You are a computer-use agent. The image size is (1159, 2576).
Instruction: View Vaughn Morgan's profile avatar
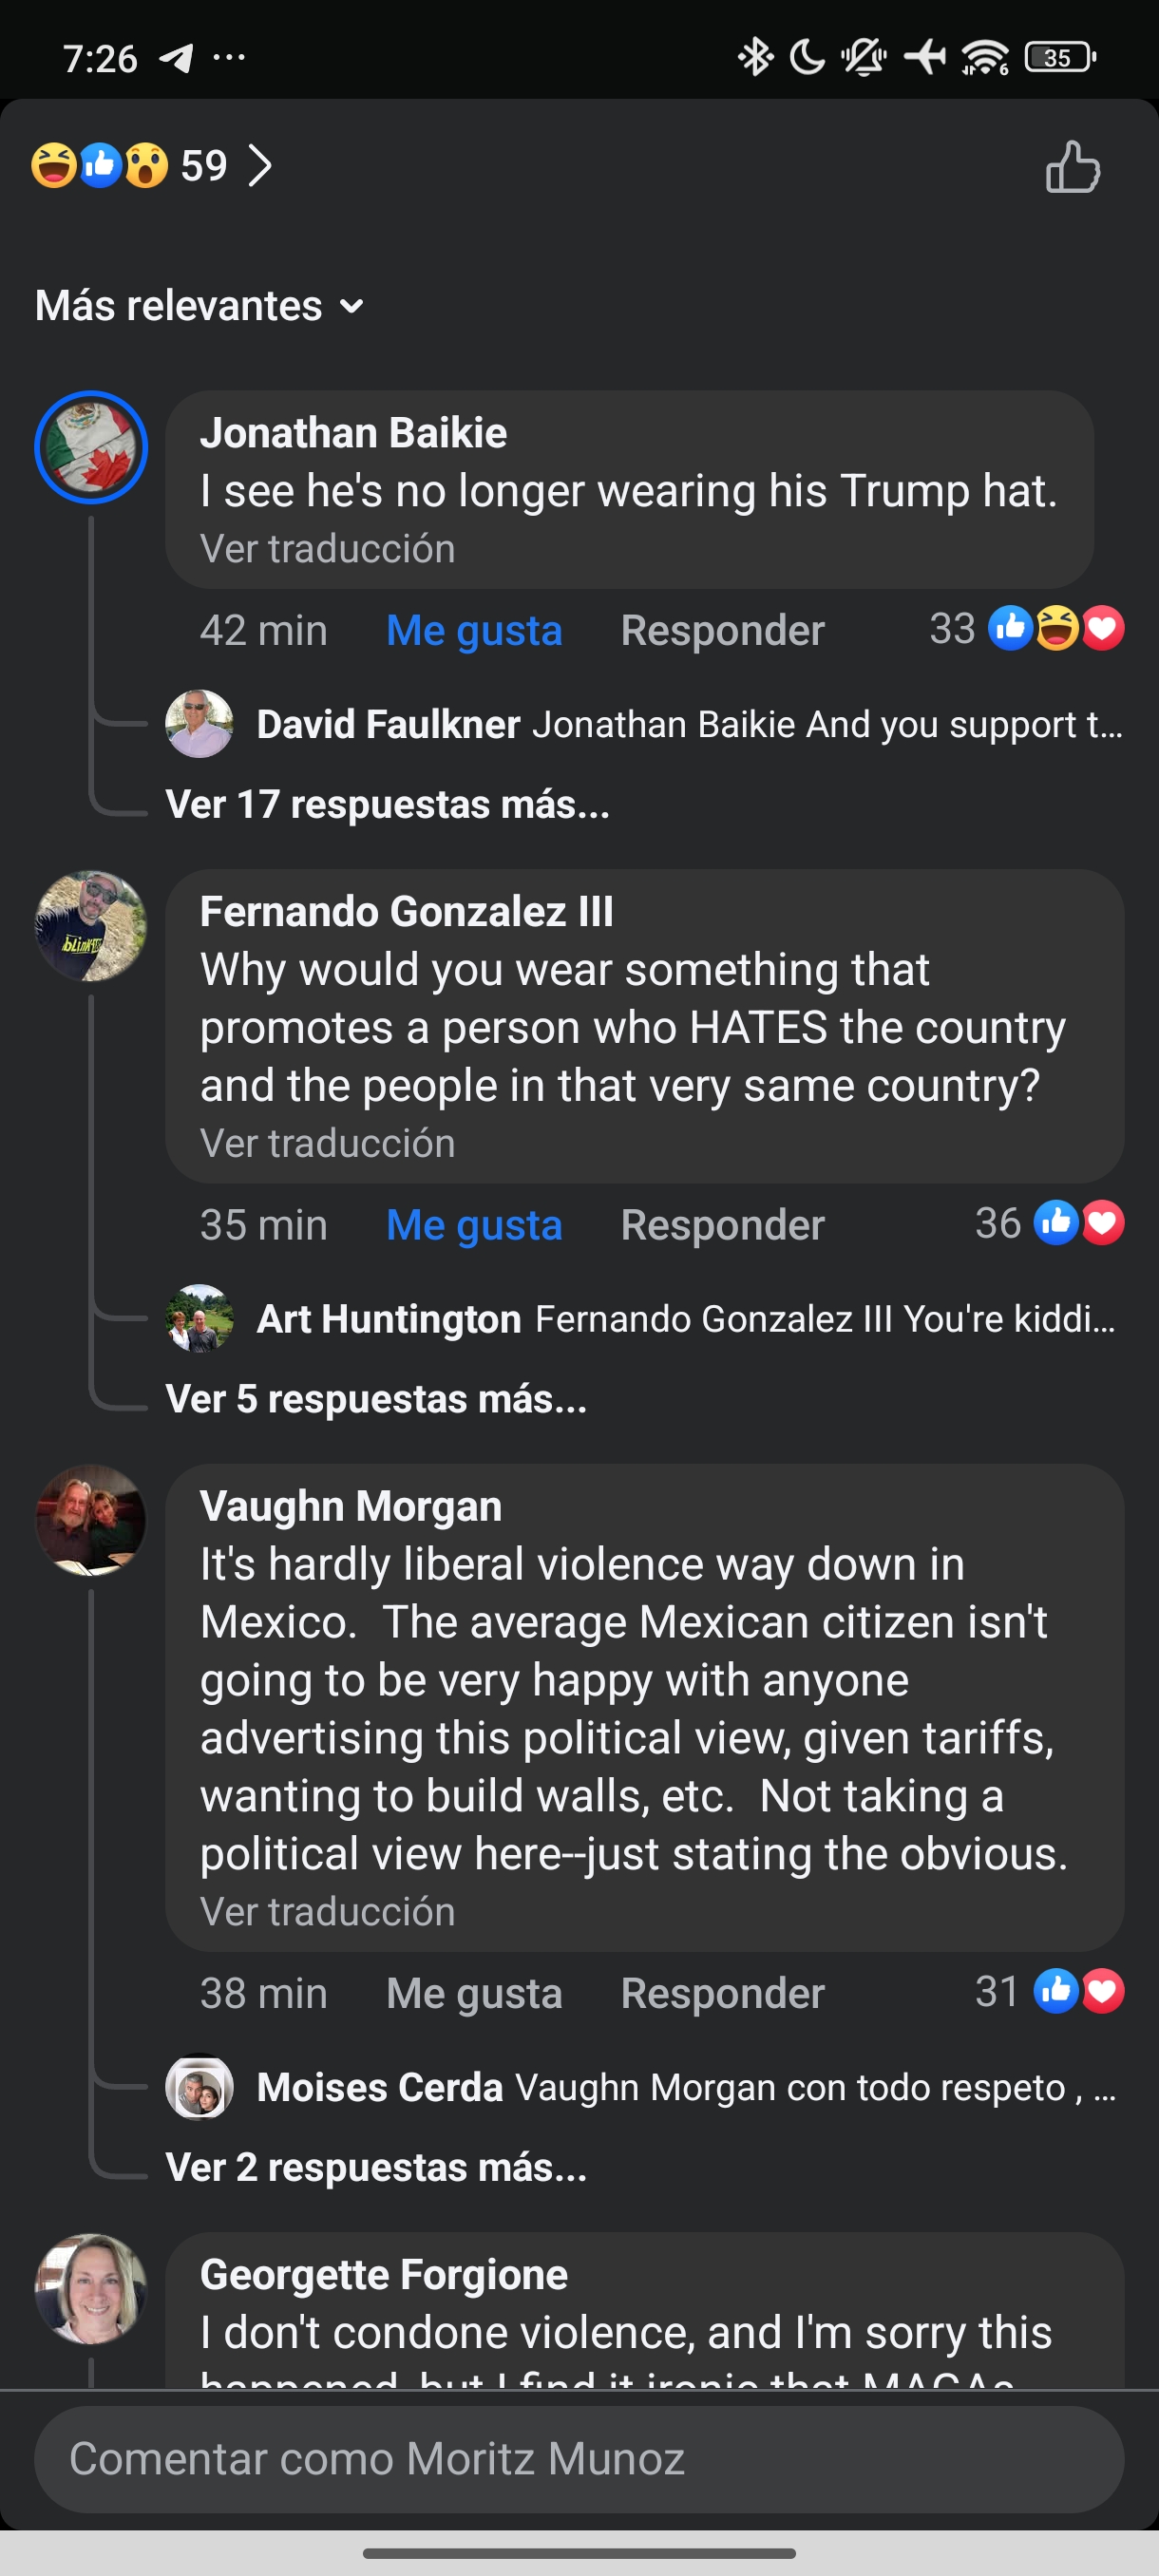[91, 1521]
